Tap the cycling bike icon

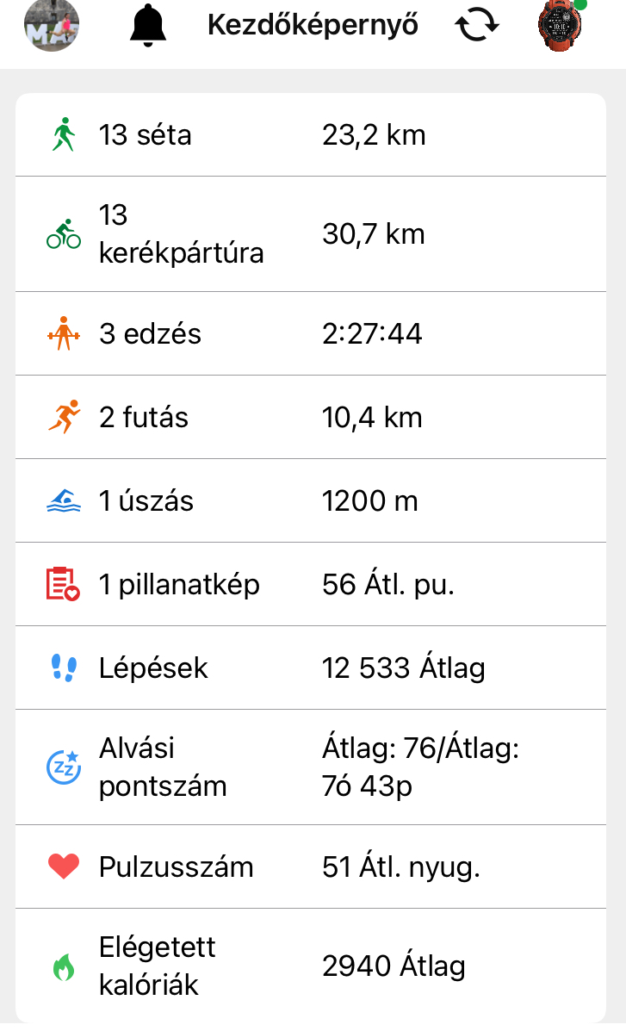point(63,234)
